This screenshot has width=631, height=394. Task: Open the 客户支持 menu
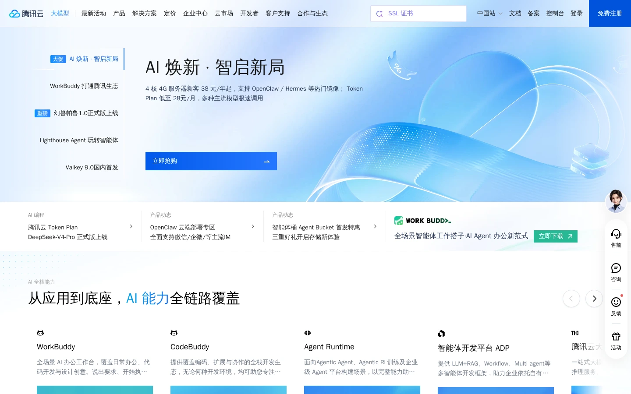pos(278,14)
